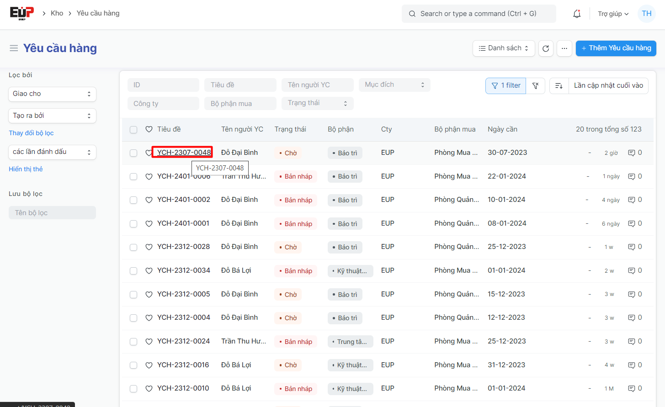The image size is (665, 407).
Task: Open the Danh sách view switcher
Action: coord(503,48)
